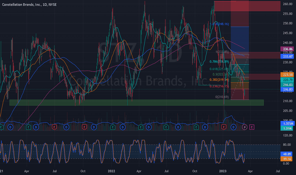
Task: Click the green earnings marker at October 2022
Action: 196,127
